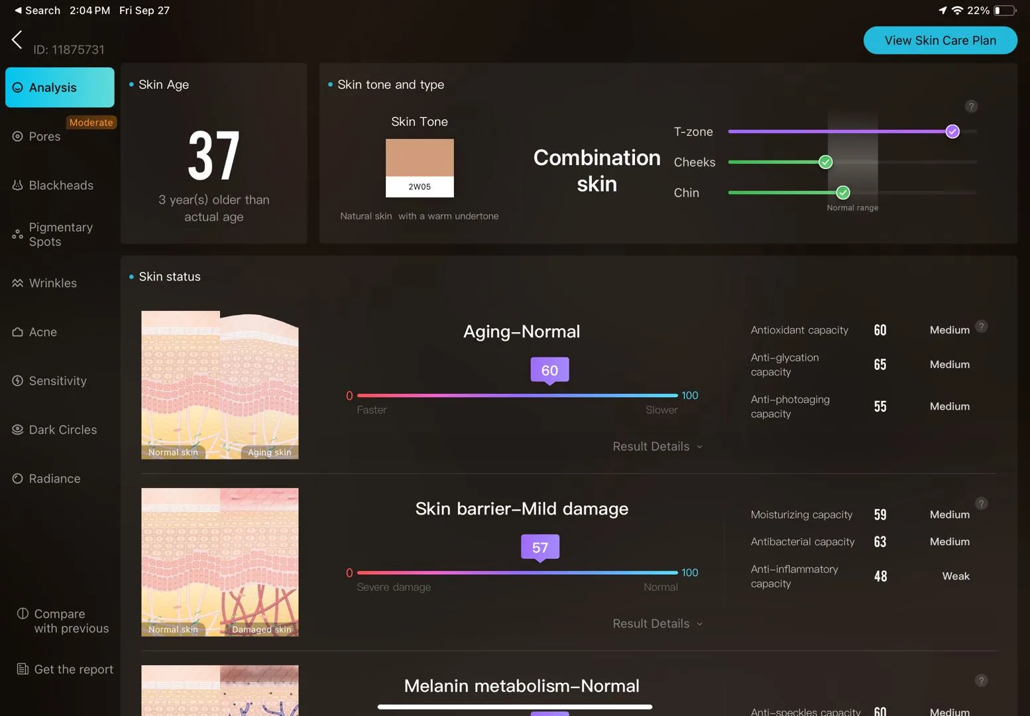Click Anti-photoaging capacity value 55
This screenshot has width=1030, height=716.
click(880, 406)
